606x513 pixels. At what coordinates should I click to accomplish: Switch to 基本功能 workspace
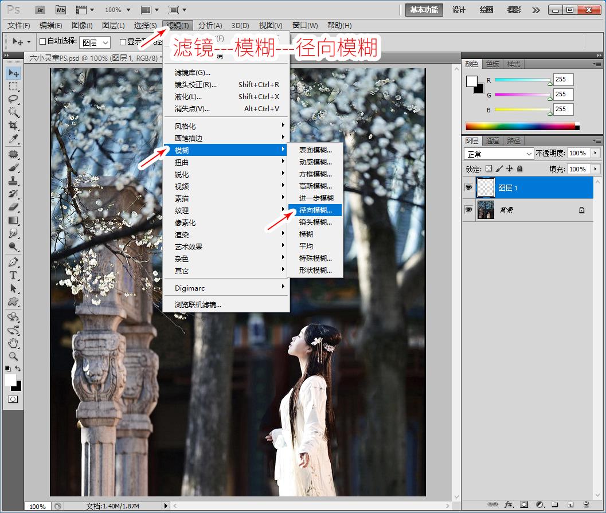[x=424, y=10]
